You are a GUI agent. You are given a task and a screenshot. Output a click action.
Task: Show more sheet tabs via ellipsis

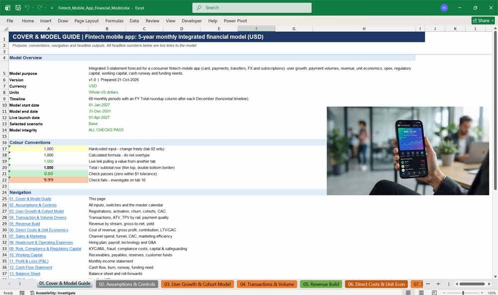(x=428, y=284)
